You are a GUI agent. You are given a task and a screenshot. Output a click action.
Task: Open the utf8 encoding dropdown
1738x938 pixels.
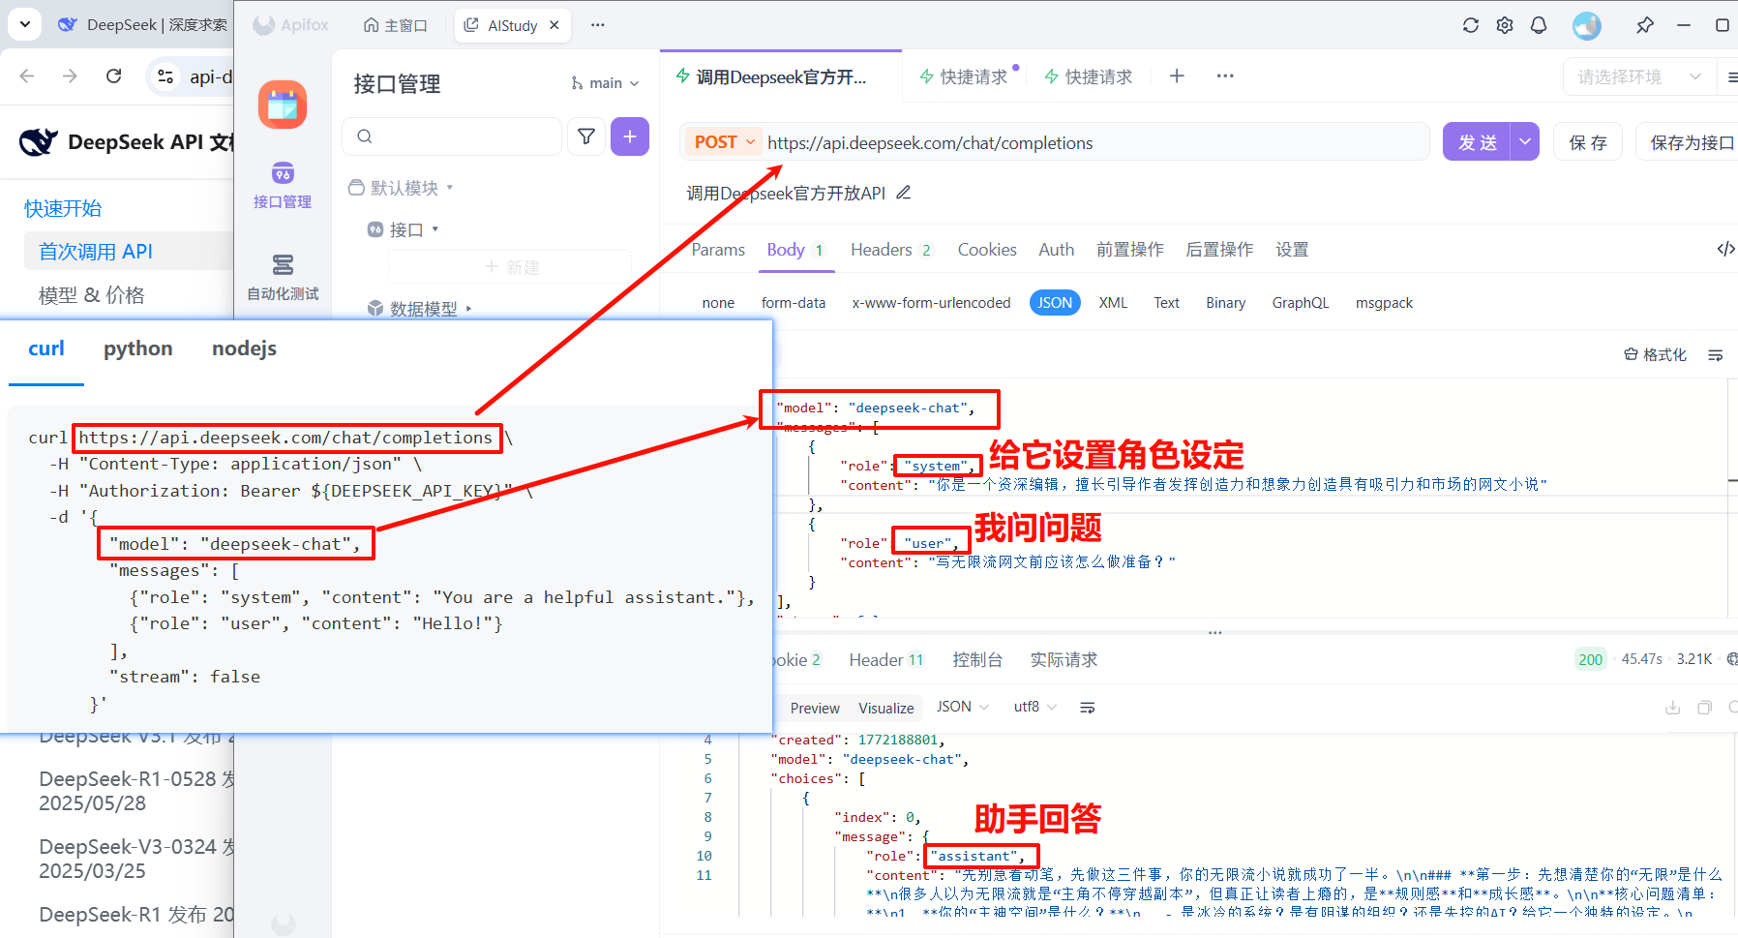pyautogui.click(x=1034, y=707)
